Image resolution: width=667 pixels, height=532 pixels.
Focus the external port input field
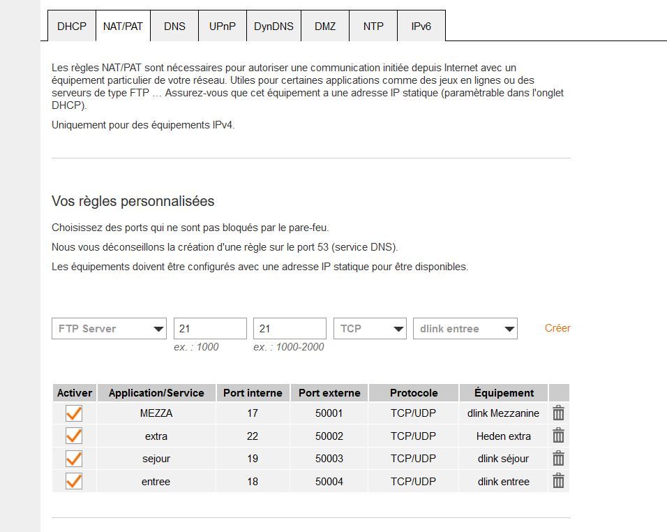click(x=290, y=329)
